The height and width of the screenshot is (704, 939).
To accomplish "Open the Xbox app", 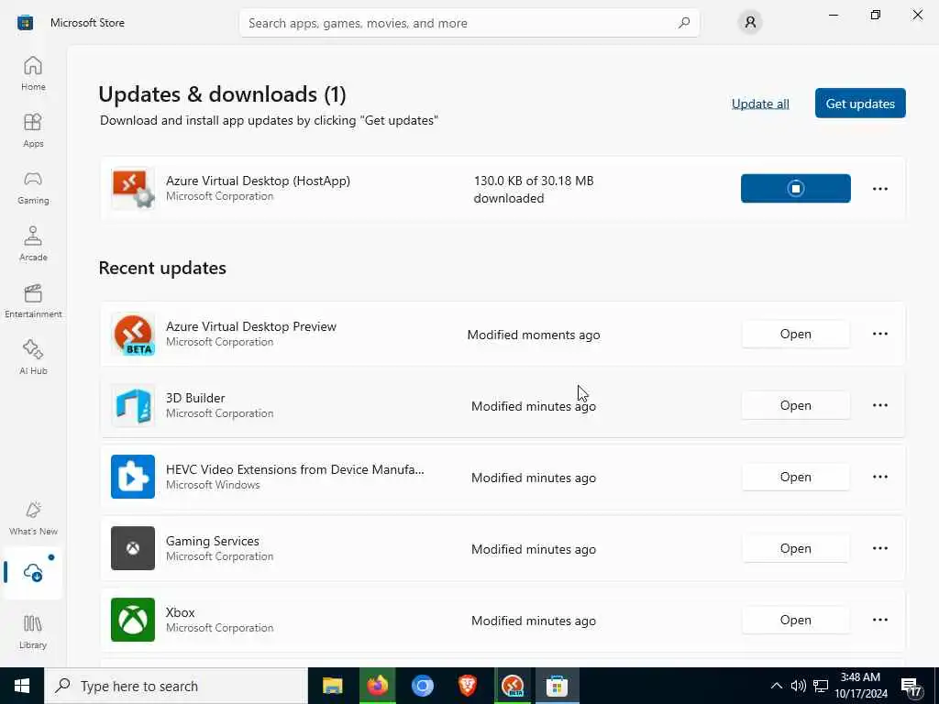I will [x=795, y=620].
